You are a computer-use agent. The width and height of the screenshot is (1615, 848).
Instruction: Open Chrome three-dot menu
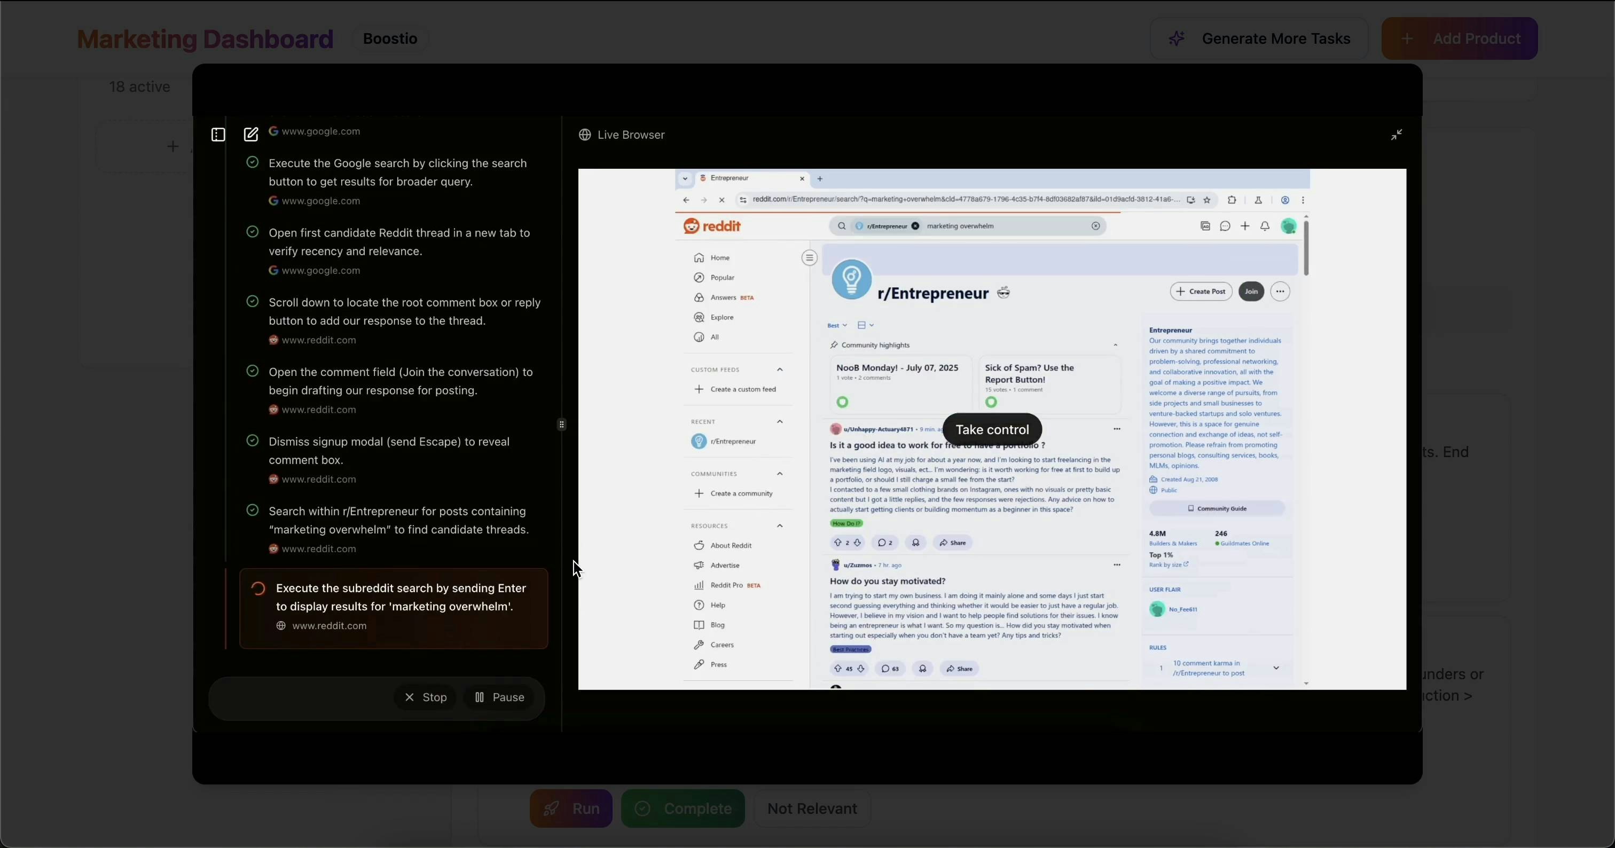1303,200
